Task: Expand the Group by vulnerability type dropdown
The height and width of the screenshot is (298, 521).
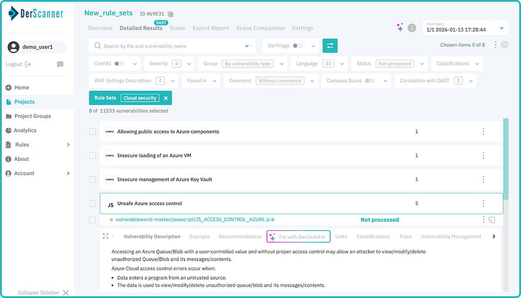Action: click(281, 64)
